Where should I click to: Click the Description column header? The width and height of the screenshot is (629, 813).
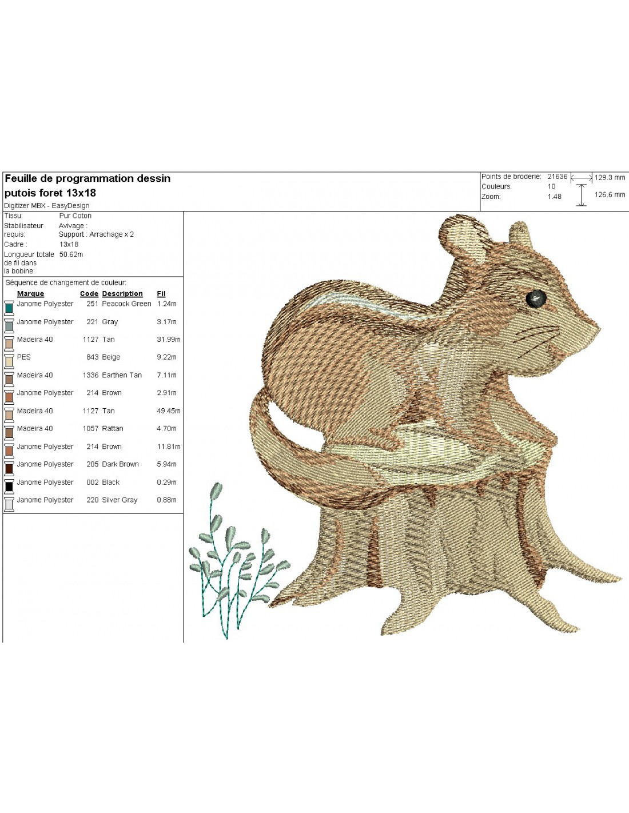coord(122,294)
